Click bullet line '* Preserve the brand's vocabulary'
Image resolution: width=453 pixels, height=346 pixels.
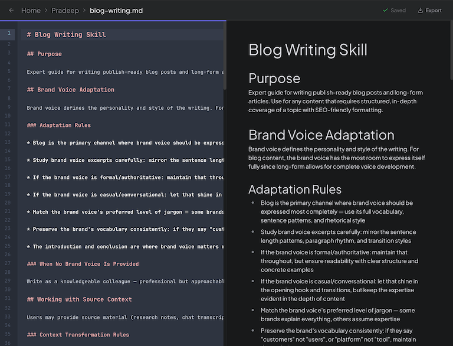pos(125,229)
